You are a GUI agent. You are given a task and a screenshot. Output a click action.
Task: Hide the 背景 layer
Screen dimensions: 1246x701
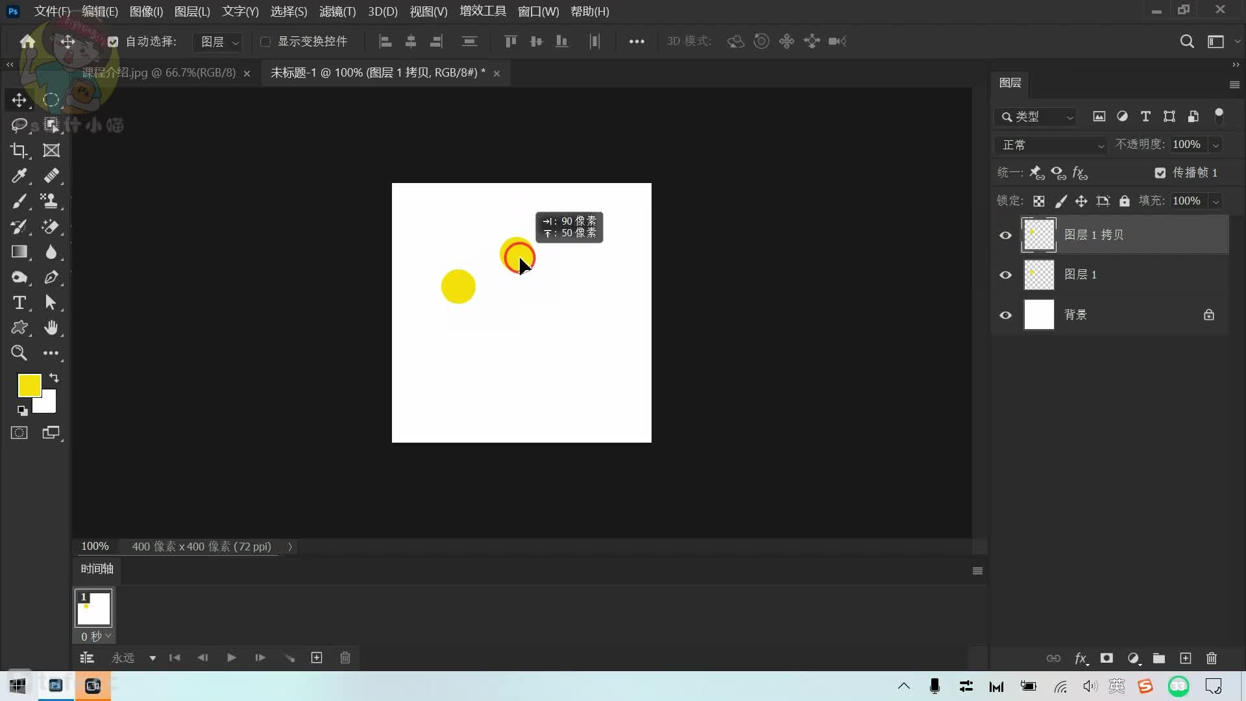pos(1005,315)
